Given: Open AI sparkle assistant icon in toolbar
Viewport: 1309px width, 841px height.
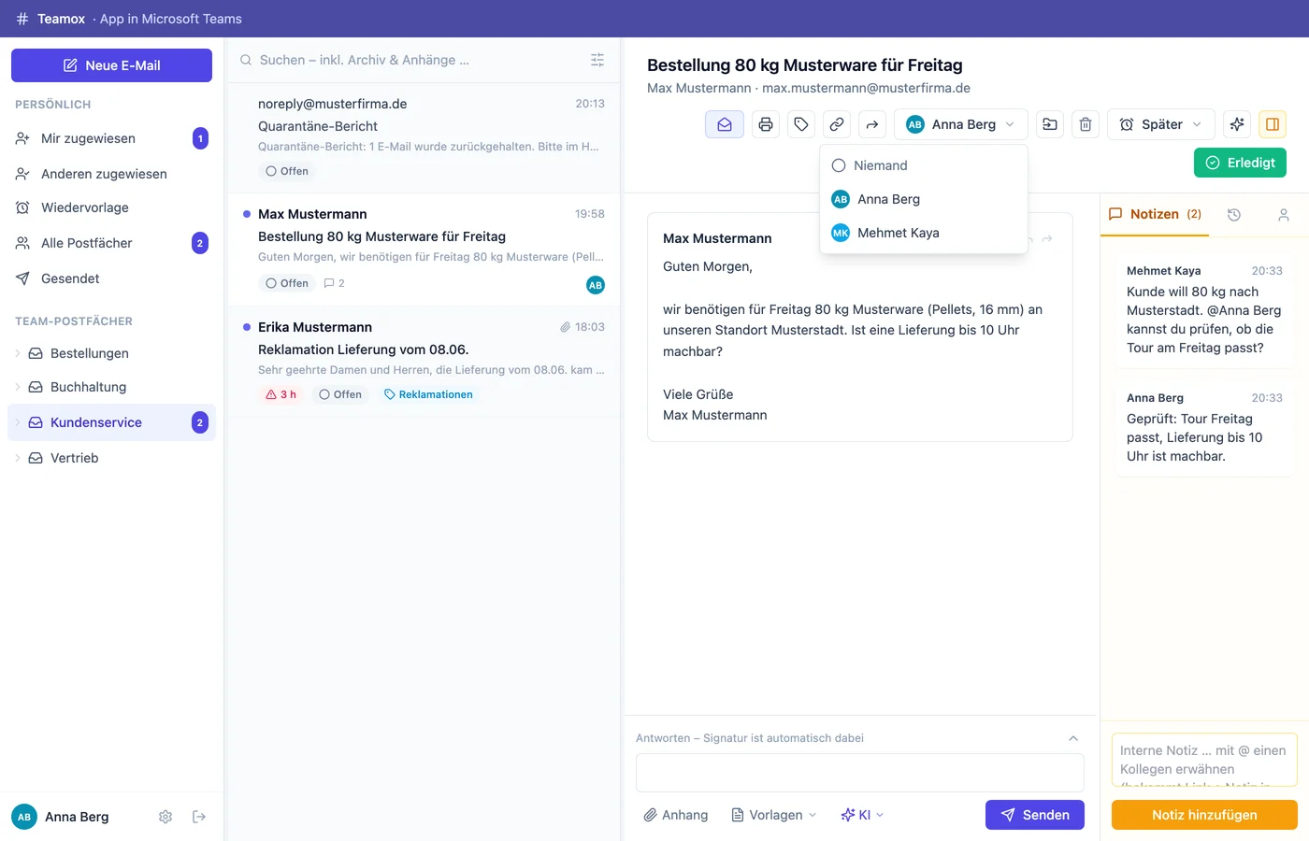Looking at the screenshot, I should [x=1237, y=124].
